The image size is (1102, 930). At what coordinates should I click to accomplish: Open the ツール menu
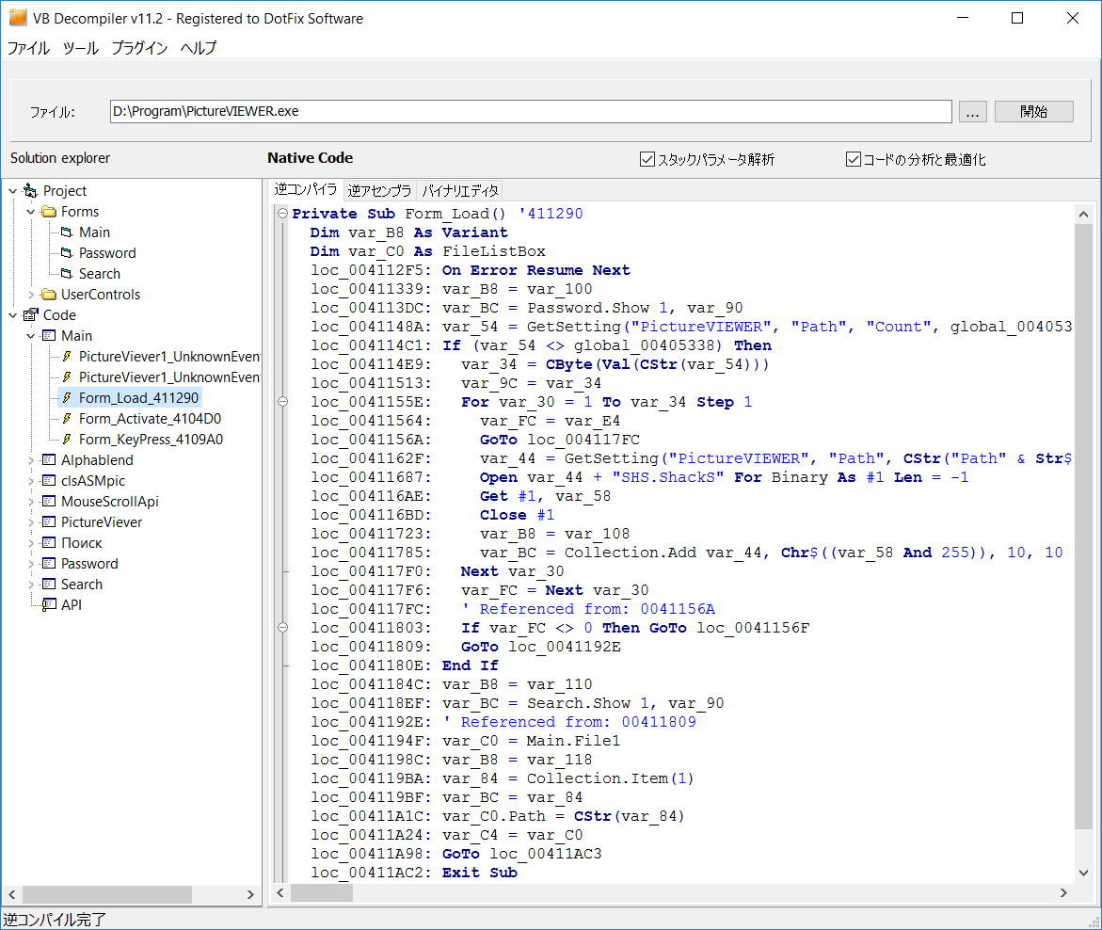click(81, 48)
